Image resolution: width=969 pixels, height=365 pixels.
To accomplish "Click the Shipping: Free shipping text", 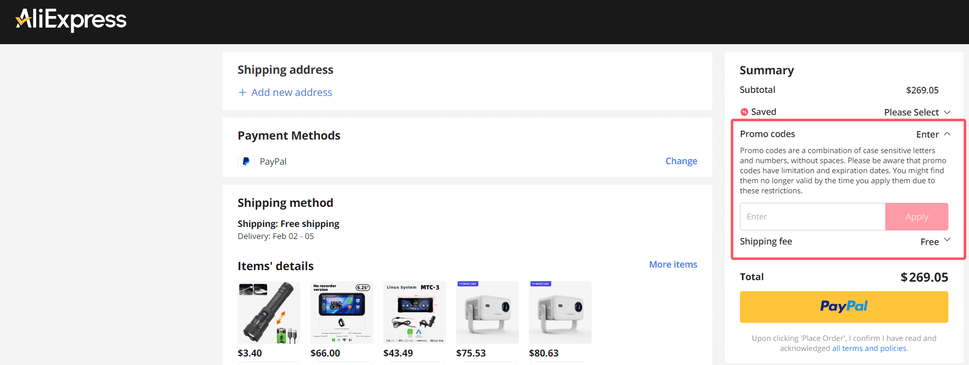I will (288, 224).
